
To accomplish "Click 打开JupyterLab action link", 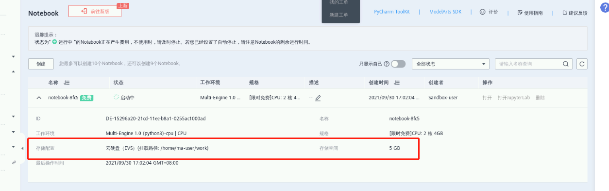I will (514, 98).
